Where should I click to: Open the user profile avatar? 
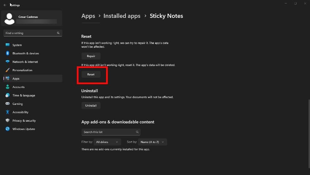click(9, 19)
